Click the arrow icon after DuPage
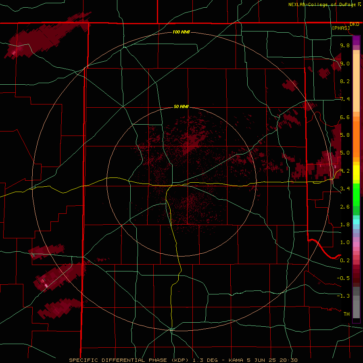Image resolution: width=363 pixels, height=363 pixels. pos(359,4)
